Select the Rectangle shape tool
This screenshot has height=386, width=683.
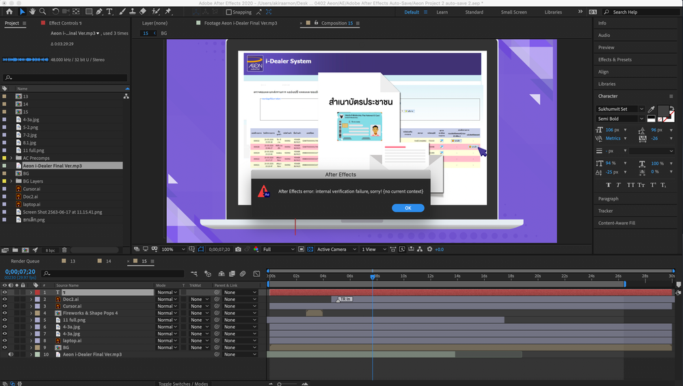(89, 12)
